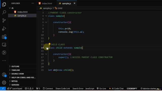Click the CodeGPT status bar item
The width and height of the screenshot is (162, 91).
[132, 88]
